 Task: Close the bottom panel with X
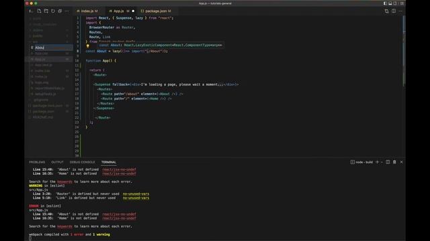402,162
